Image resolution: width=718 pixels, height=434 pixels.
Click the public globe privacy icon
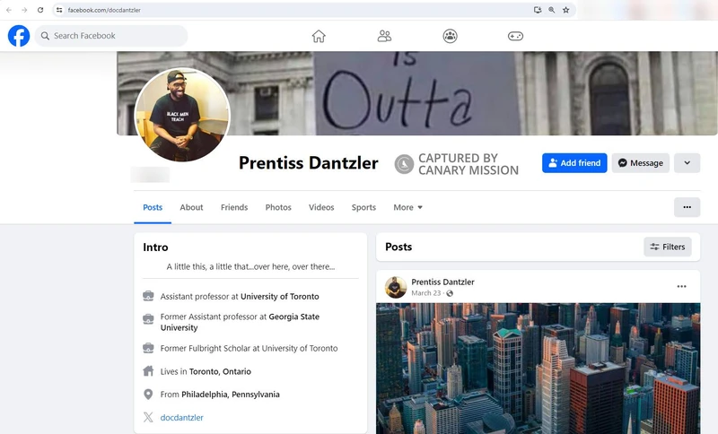[450, 293]
